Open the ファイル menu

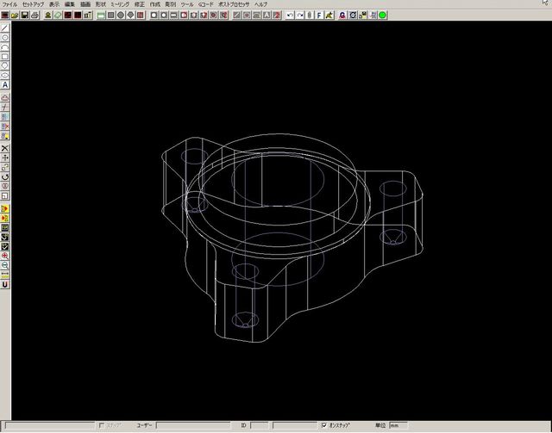[x=9, y=4]
